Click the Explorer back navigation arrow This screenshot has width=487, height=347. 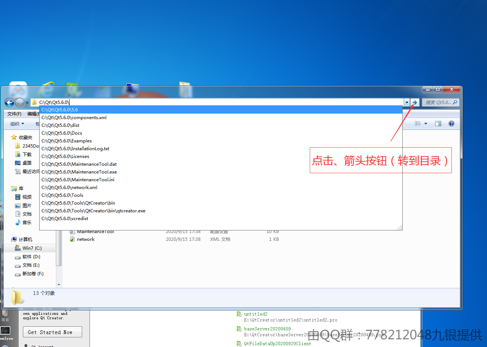click(x=9, y=102)
